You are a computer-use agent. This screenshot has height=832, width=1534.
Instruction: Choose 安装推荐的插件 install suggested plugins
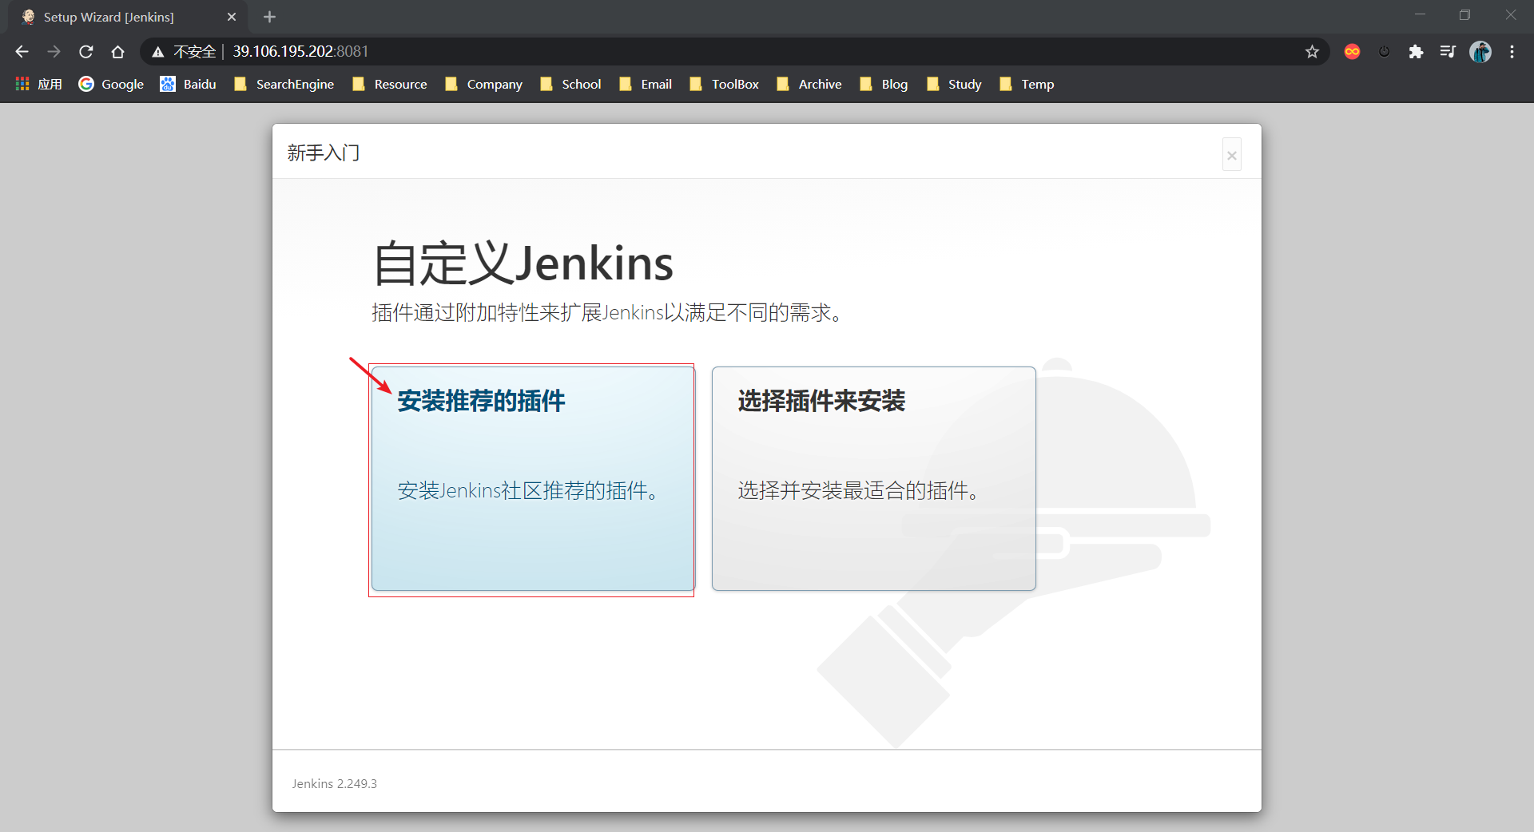click(x=533, y=479)
